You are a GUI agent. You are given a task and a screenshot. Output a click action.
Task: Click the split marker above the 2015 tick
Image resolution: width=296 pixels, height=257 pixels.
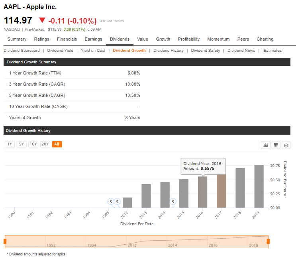173,202
